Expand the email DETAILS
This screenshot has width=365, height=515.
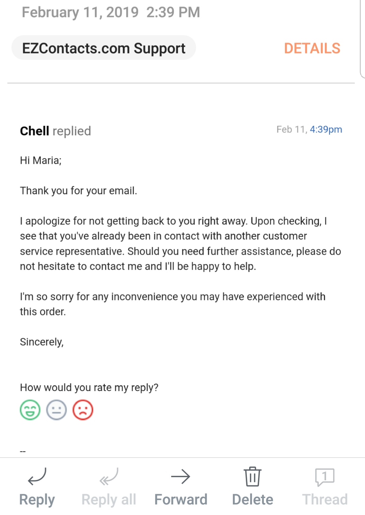point(312,49)
